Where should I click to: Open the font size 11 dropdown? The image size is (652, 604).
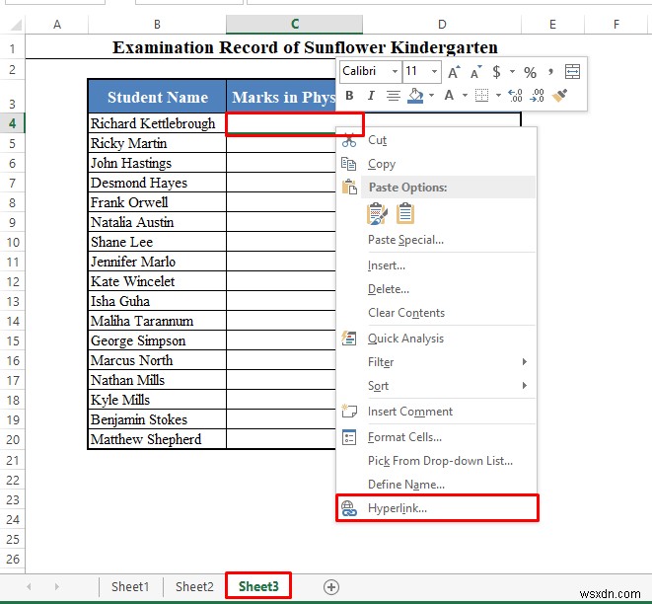point(434,71)
